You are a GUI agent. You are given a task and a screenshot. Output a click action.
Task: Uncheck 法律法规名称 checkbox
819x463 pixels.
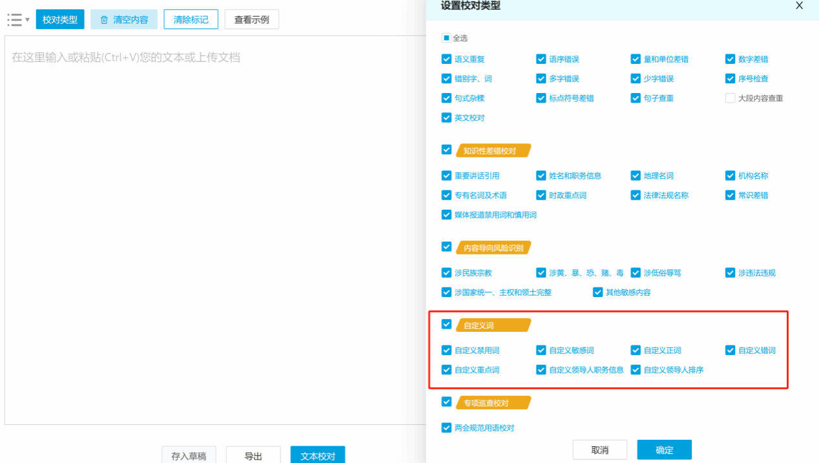pos(636,195)
